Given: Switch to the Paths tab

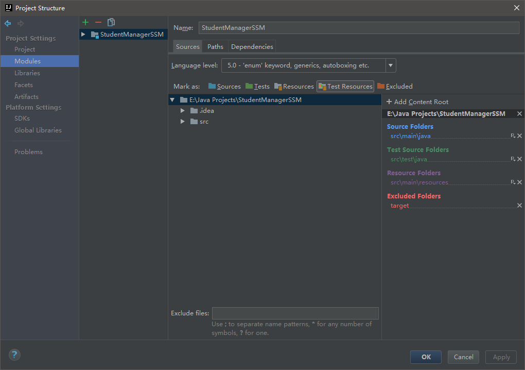Looking at the screenshot, I should tap(215, 46).
